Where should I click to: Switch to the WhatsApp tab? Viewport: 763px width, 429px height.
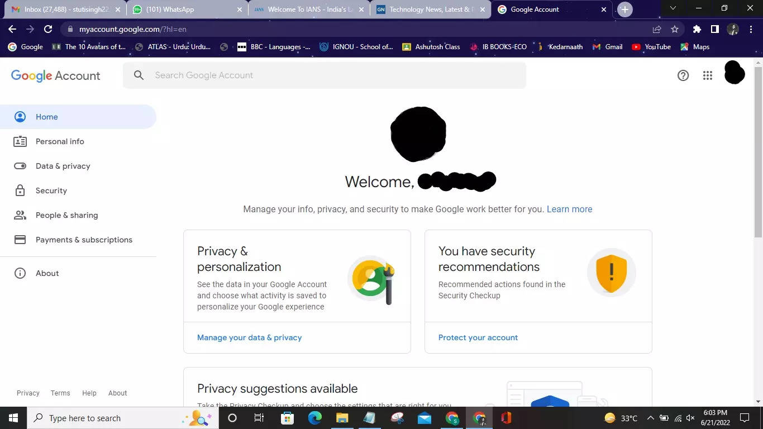pyautogui.click(x=187, y=9)
